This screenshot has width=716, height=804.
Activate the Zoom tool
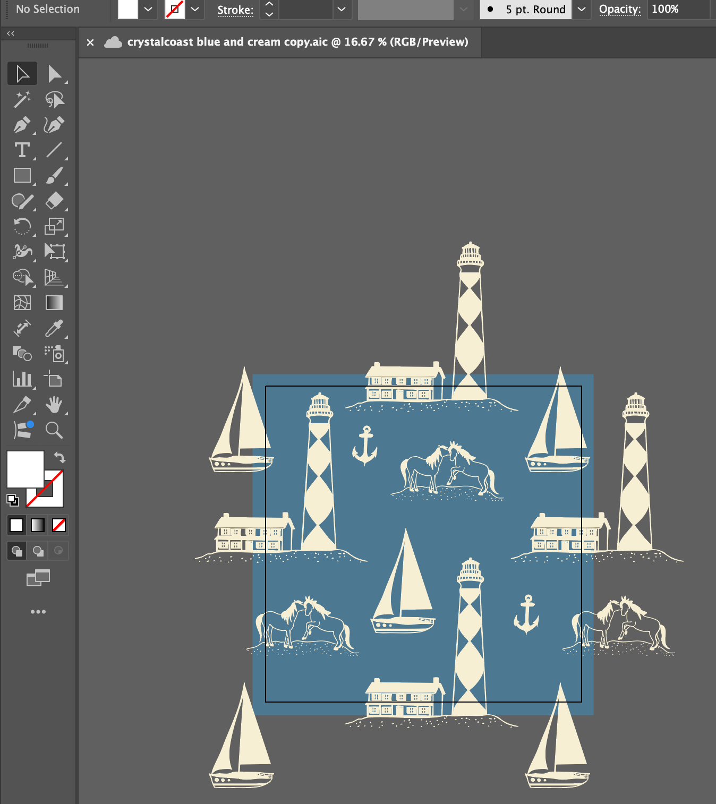pyautogui.click(x=54, y=430)
